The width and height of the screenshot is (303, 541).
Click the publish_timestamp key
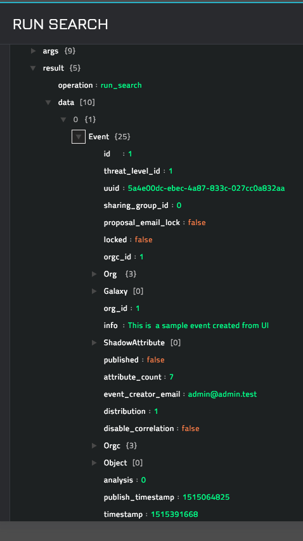[139, 497]
